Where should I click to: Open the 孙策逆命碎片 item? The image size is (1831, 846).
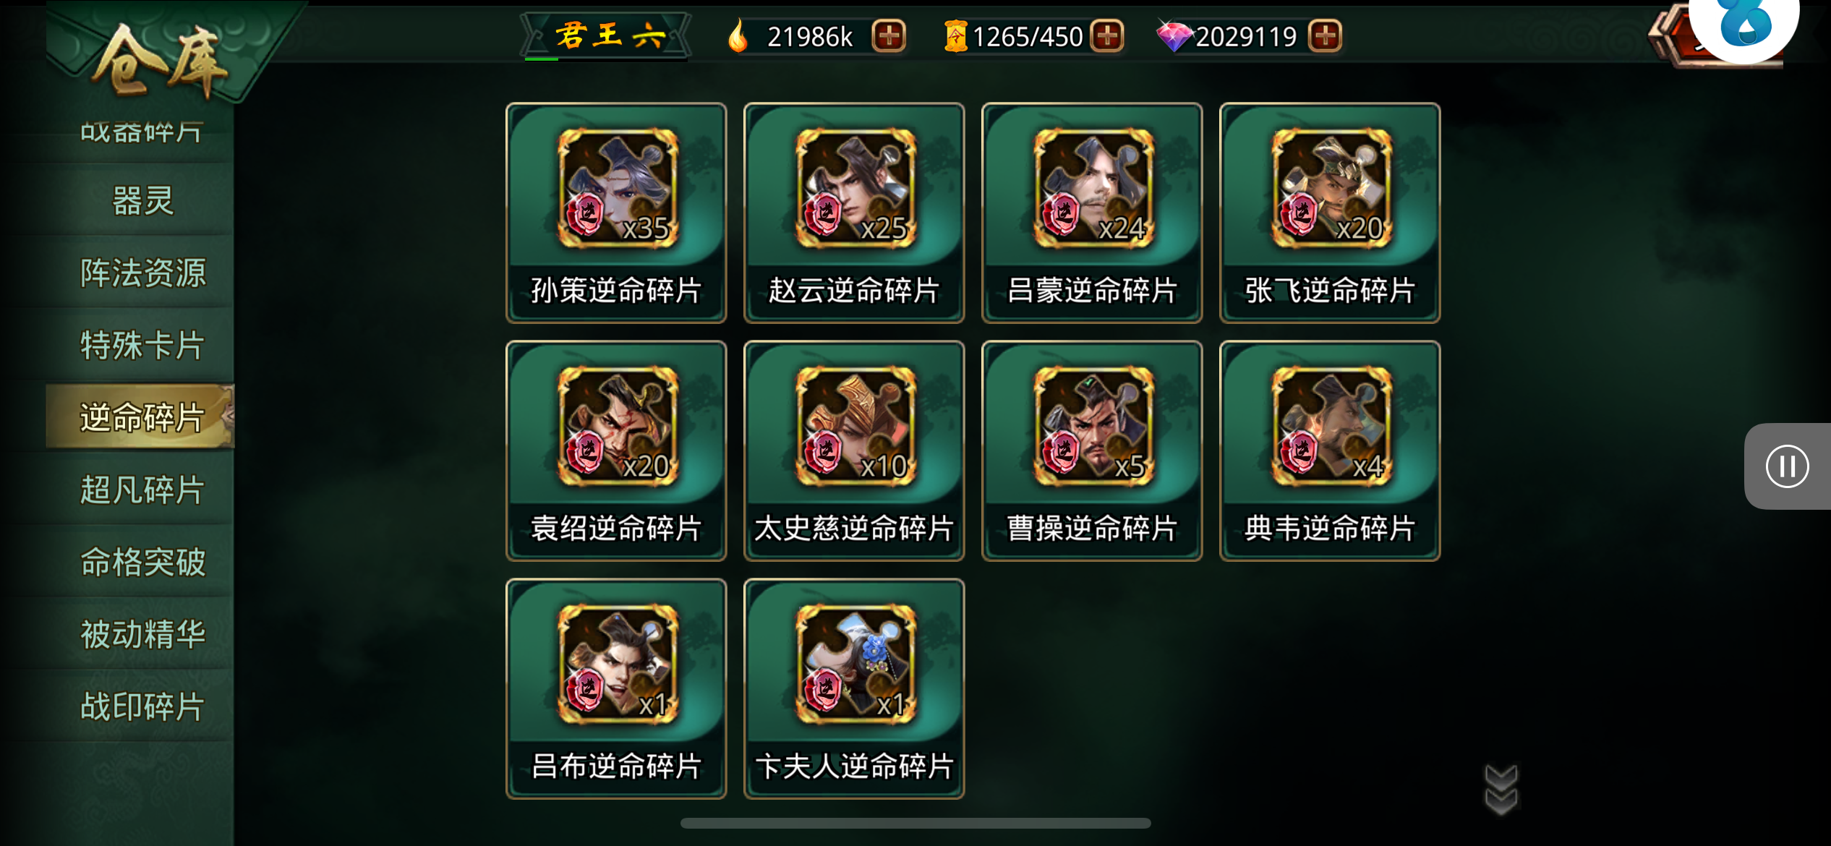[616, 213]
